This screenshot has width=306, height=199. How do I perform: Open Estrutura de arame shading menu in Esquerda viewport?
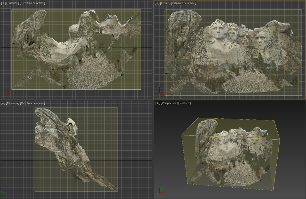[x=32, y=103]
